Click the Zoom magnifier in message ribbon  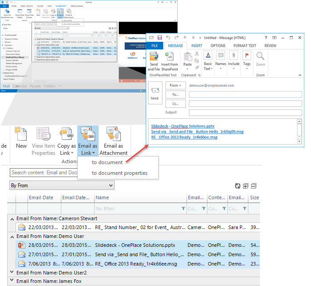pos(260,59)
